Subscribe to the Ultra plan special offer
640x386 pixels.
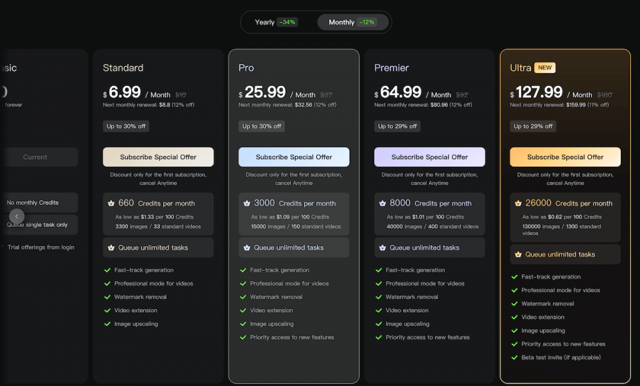point(565,157)
